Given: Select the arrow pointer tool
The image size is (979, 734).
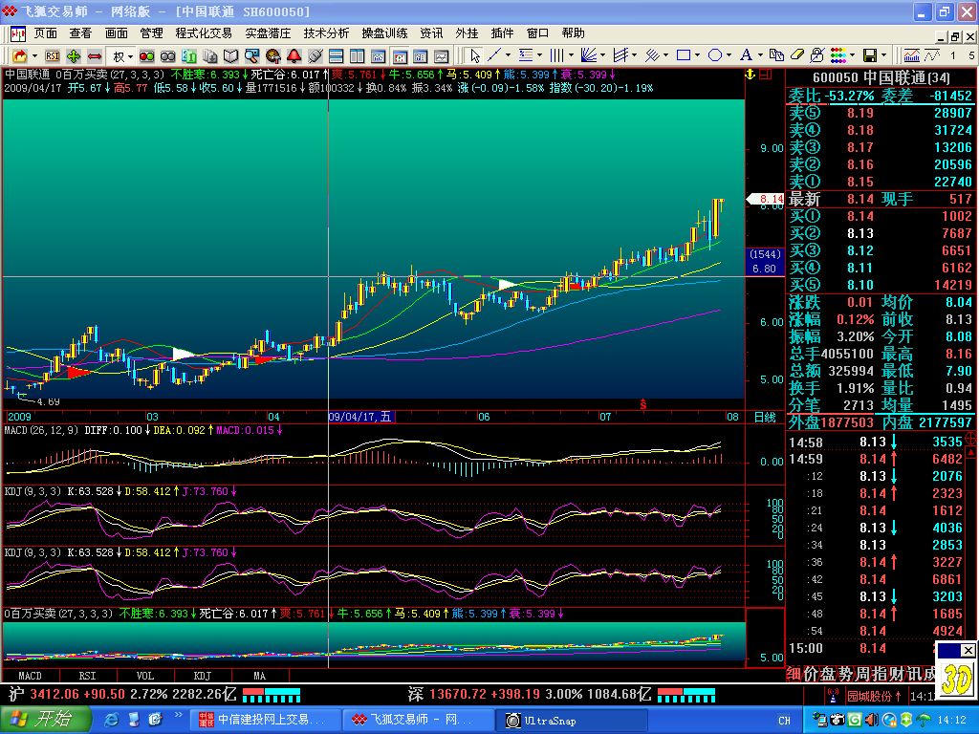Looking at the screenshot, I should [x=475, y=56].
